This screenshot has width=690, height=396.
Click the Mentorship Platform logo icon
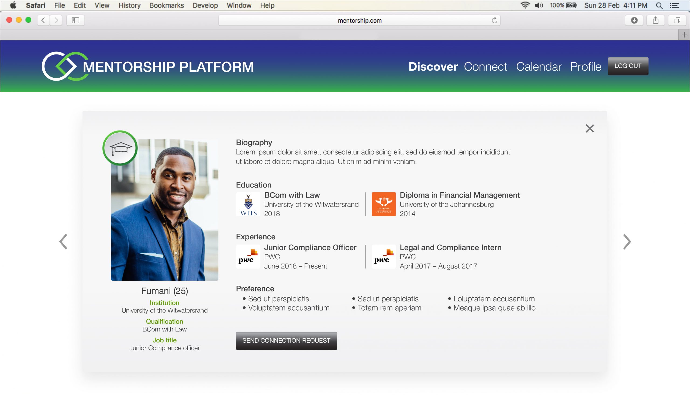[65, 66]
